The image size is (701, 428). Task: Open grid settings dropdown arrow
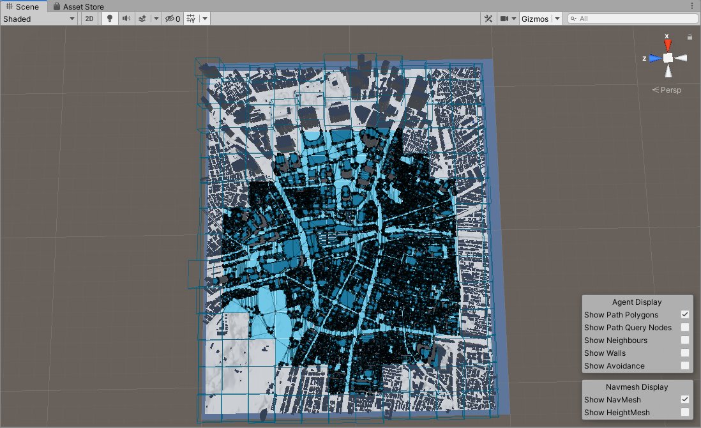pos(205,19)
